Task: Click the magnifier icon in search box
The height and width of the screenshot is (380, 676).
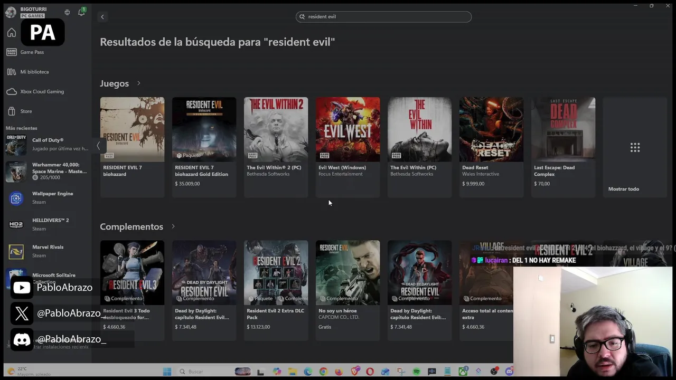Action: point(303,16)
